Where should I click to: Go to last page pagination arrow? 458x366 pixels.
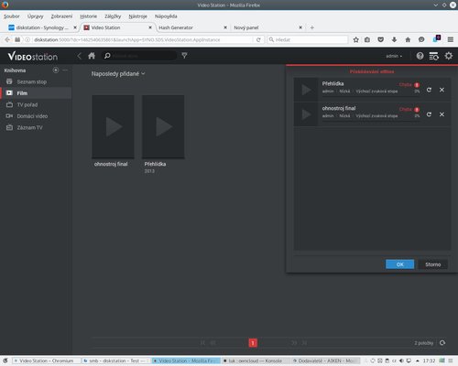[304, 343]
